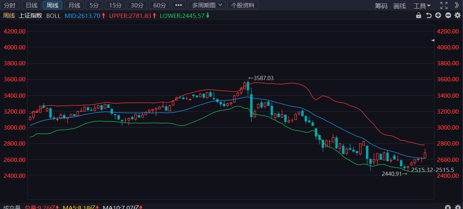Click the BOLL indicator name label
Image resolution: width=463 pixels, height=209 pixels.
point(53,16)
